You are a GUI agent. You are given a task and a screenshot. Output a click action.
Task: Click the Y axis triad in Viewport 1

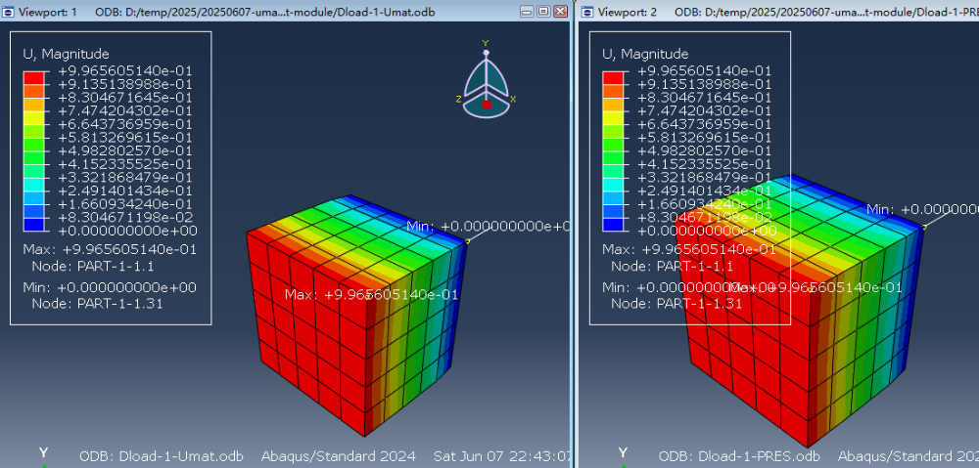[42, 454]
